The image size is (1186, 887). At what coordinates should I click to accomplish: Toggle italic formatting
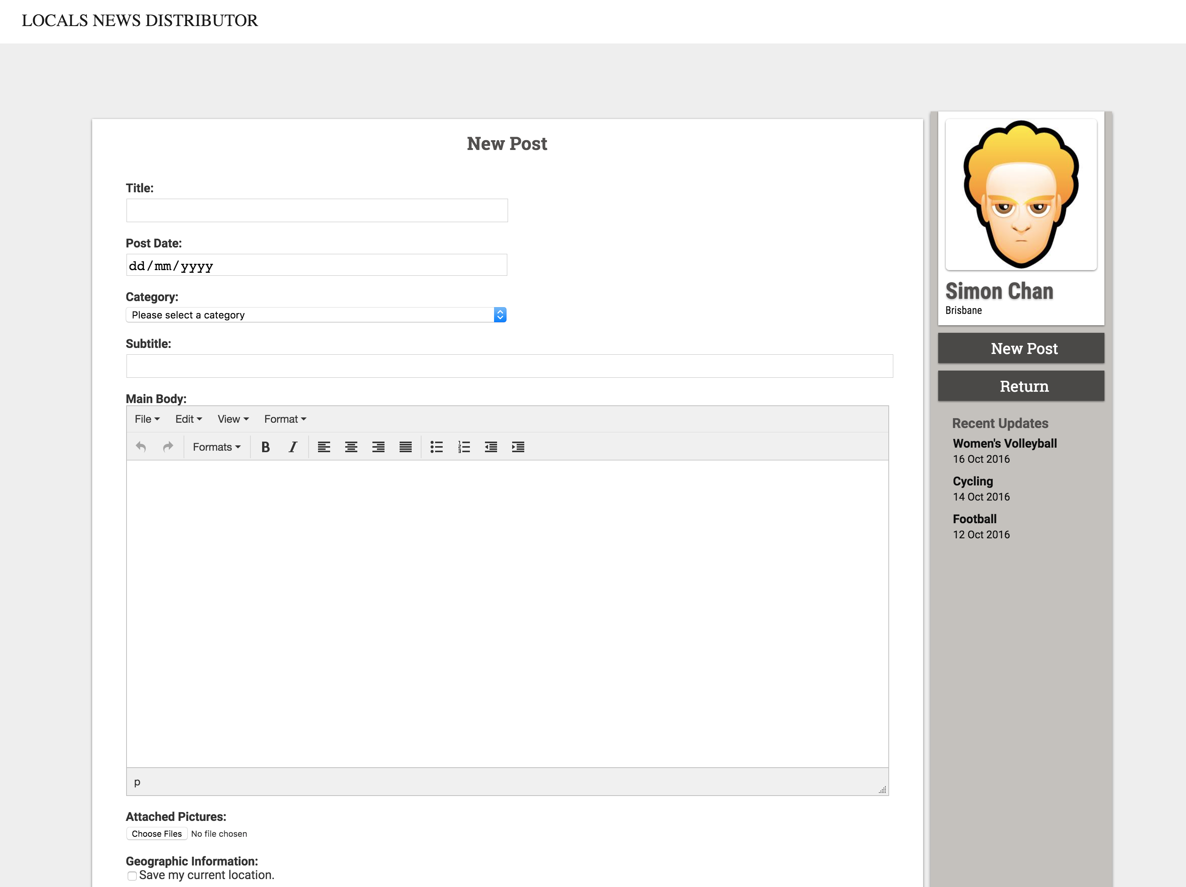293,447
